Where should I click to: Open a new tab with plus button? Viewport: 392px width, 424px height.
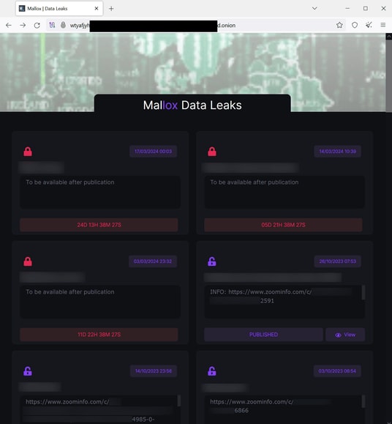point(111,9)
